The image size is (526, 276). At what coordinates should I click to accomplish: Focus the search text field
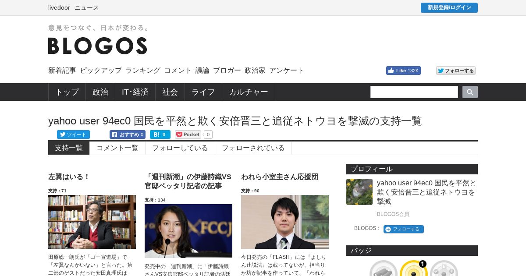click(414, 92)
